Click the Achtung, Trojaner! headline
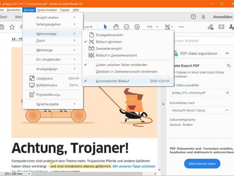The image size is (234, 176). point(70,148)
